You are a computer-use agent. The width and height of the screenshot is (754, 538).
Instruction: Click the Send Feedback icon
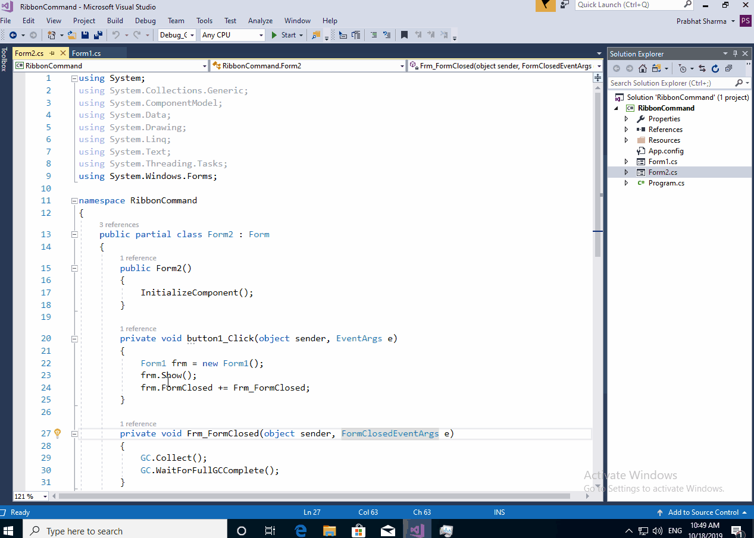[x=565, y=5]
